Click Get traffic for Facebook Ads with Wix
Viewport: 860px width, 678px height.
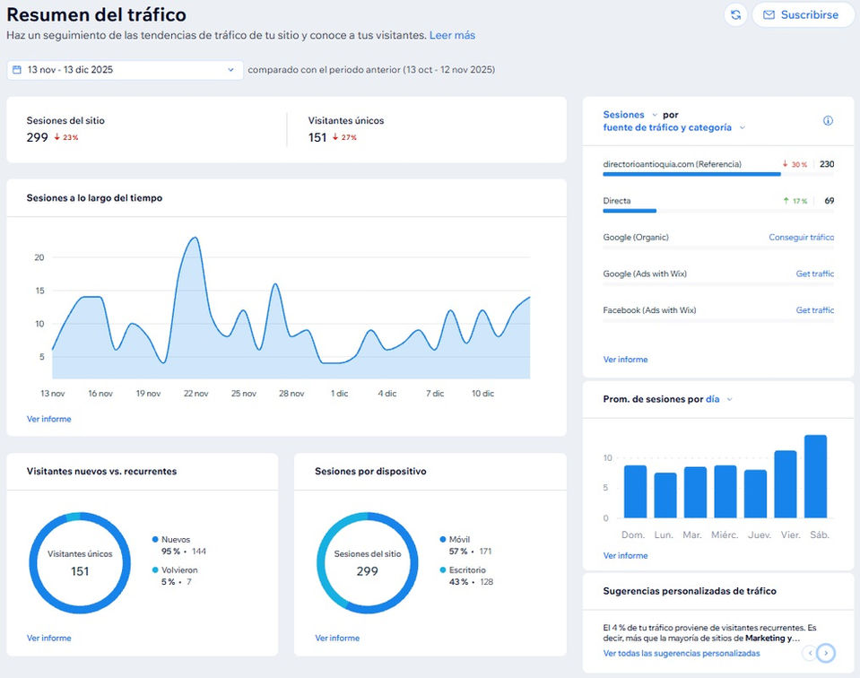coord(814,310)
